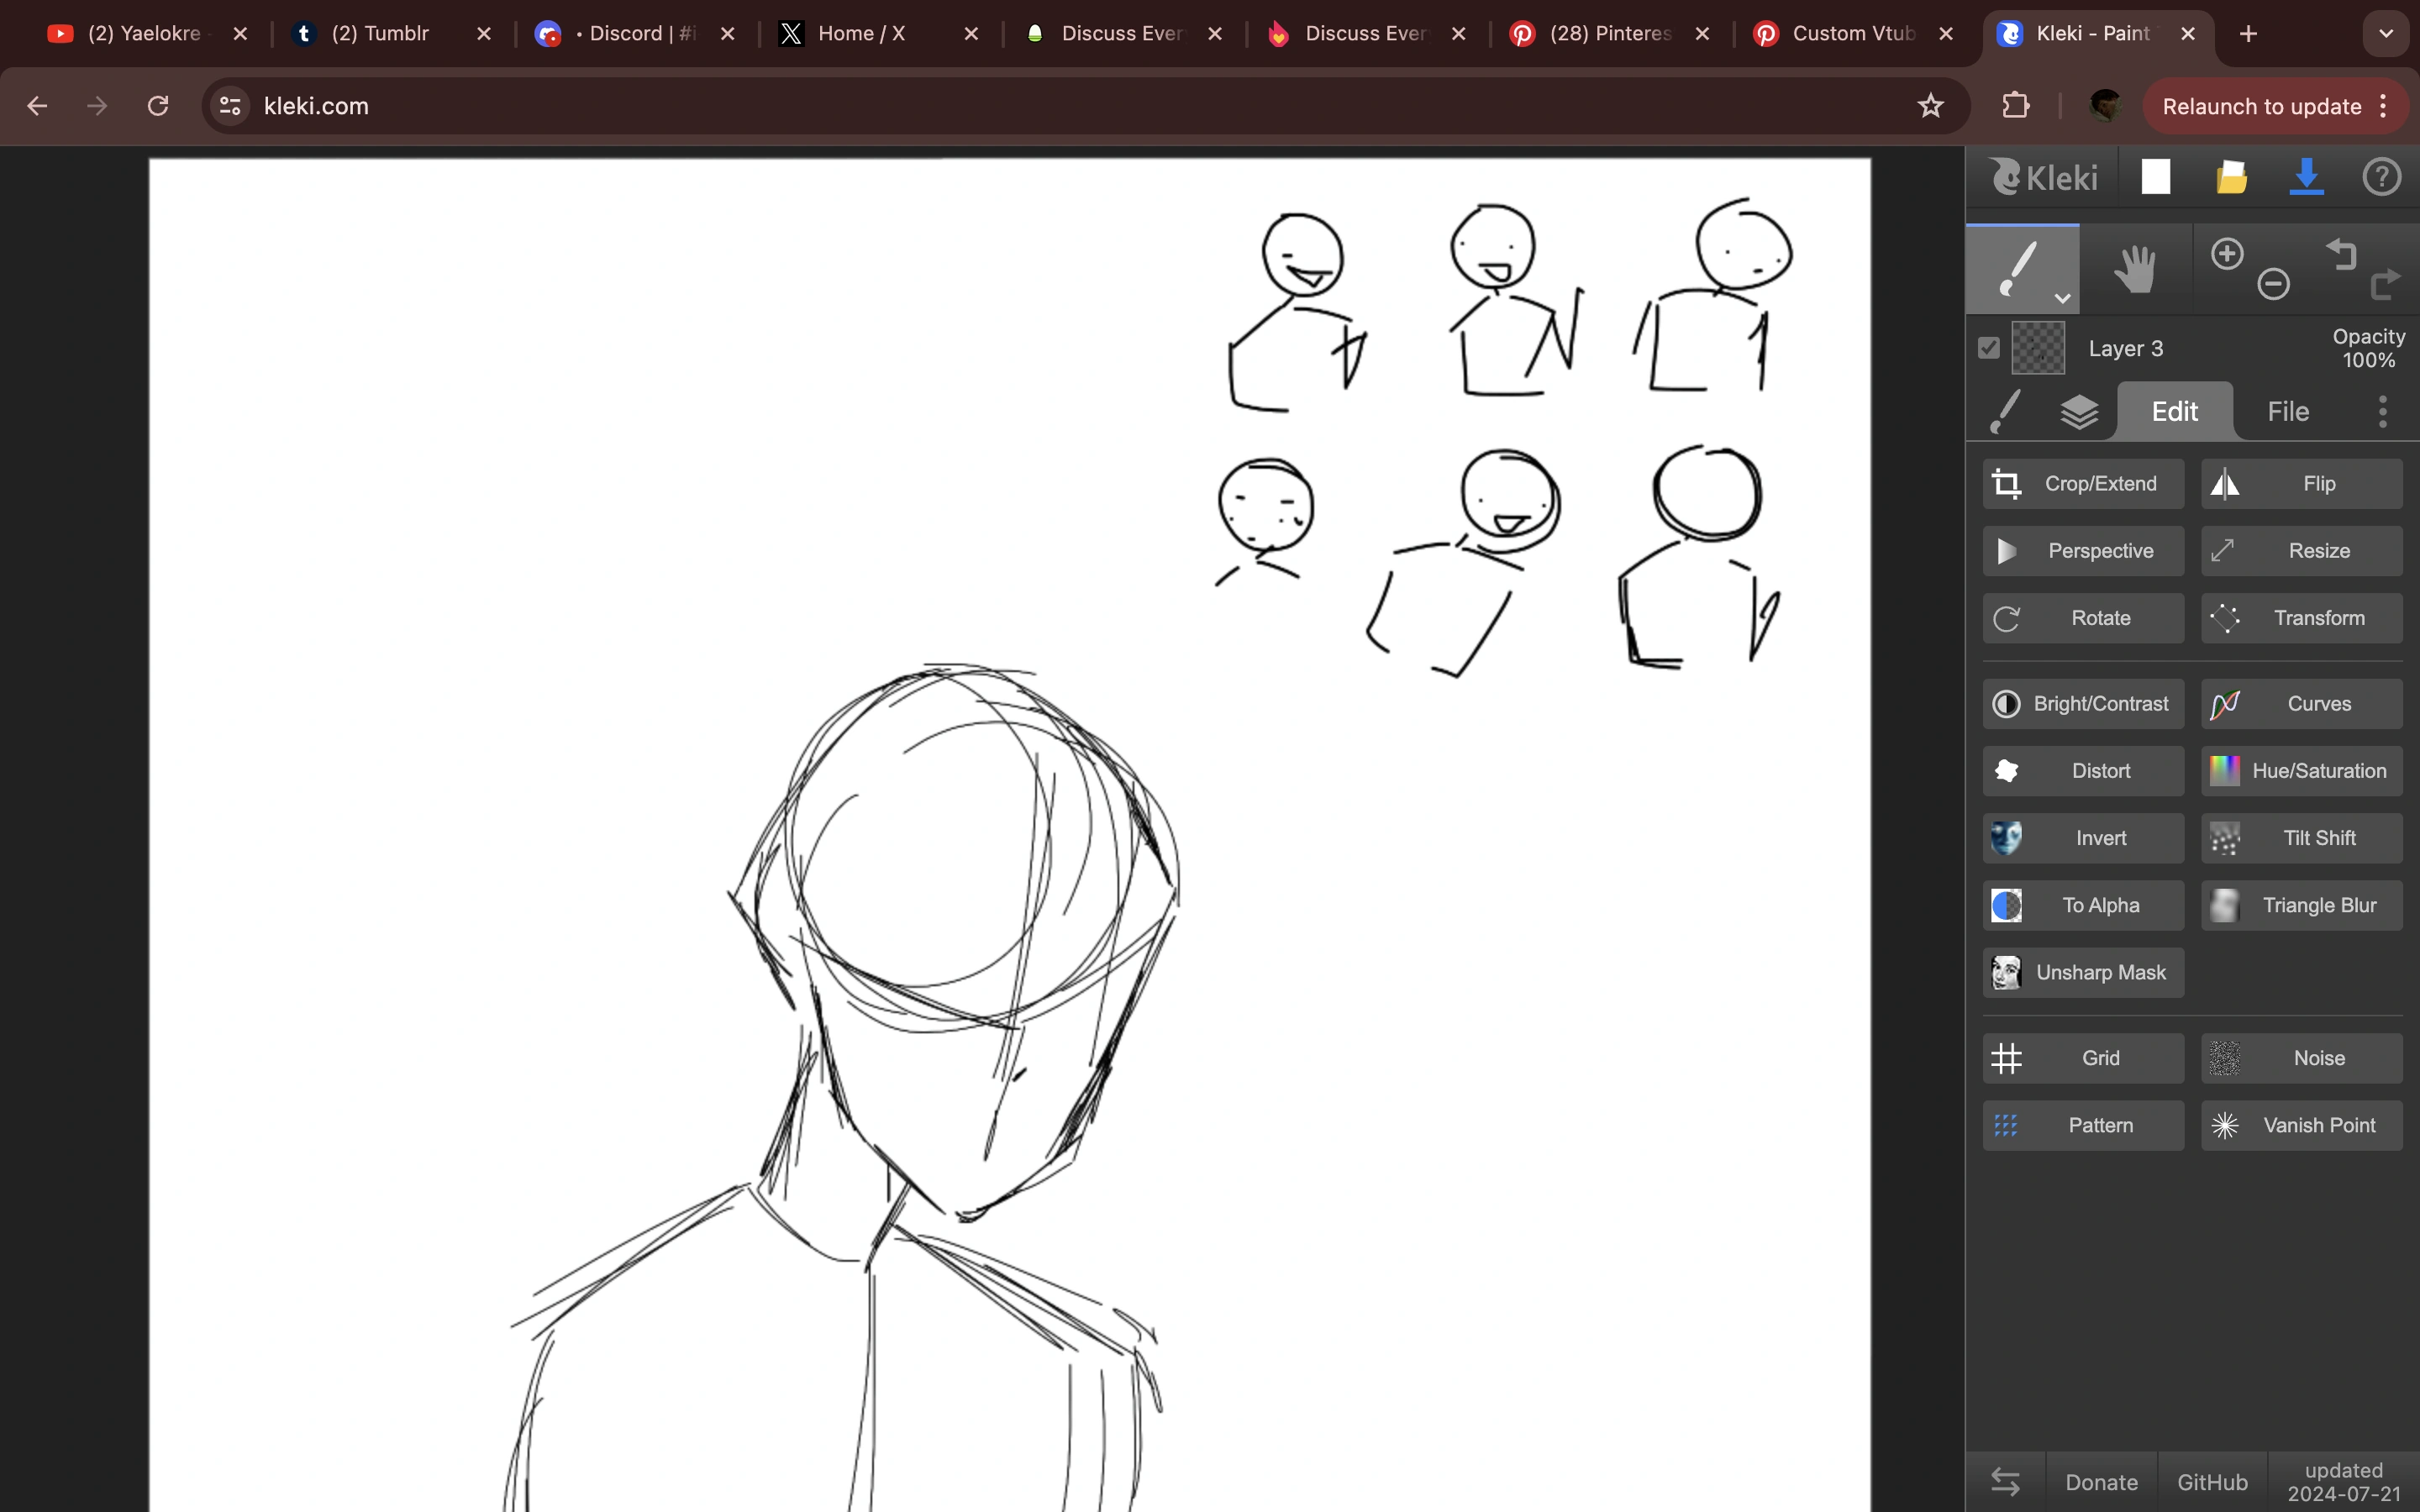The image size is (2420, 1512).
Task: Select the Hand tool for panning
Action: [2134, 268]
